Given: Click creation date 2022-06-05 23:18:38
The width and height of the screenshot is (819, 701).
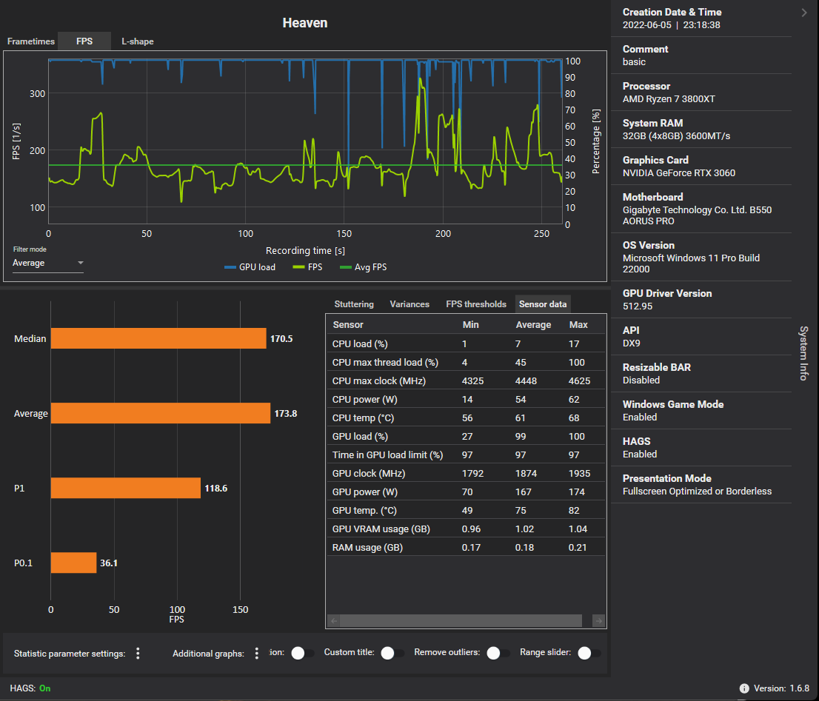Looking at the screenshot, I should pos(671,25).
